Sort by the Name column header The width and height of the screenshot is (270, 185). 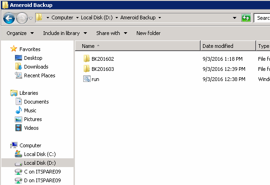[x=138, y=46]
